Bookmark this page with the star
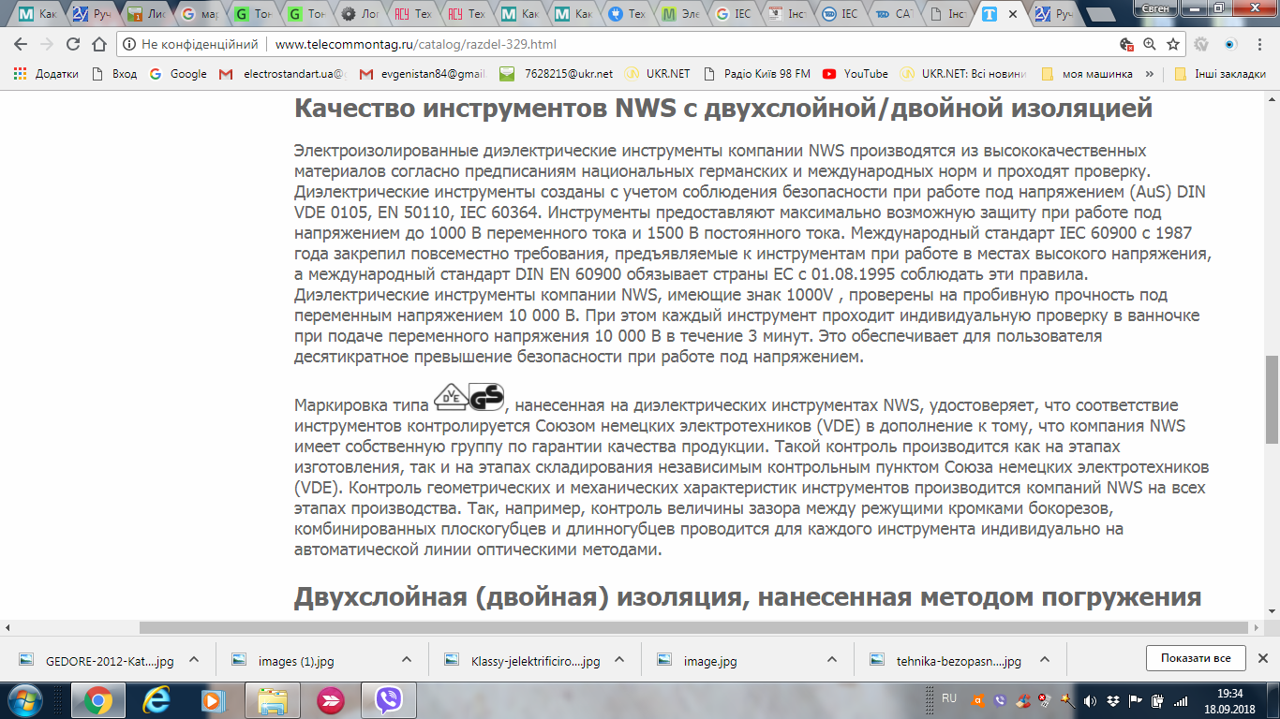 click(1172, 44)
